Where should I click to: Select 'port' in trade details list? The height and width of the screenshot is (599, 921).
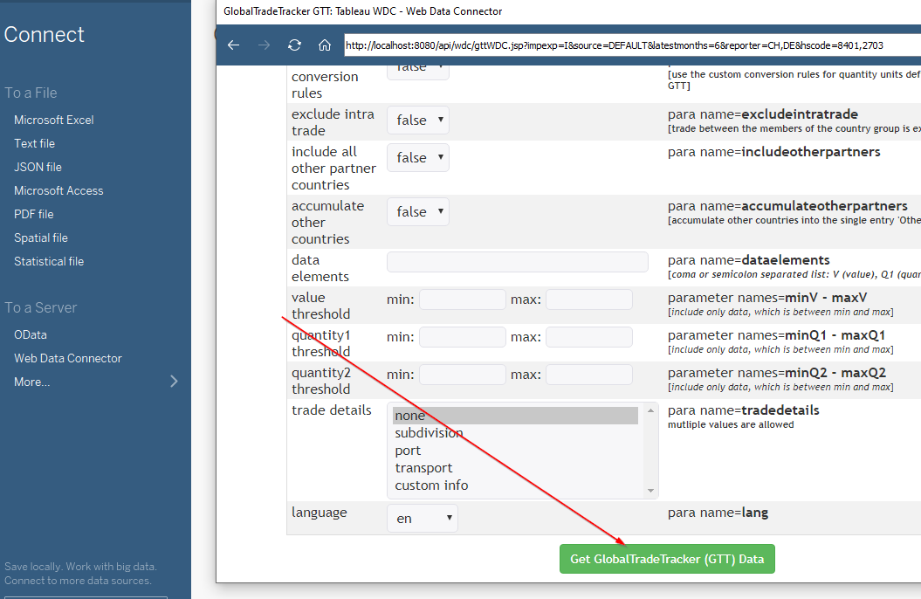515,451
